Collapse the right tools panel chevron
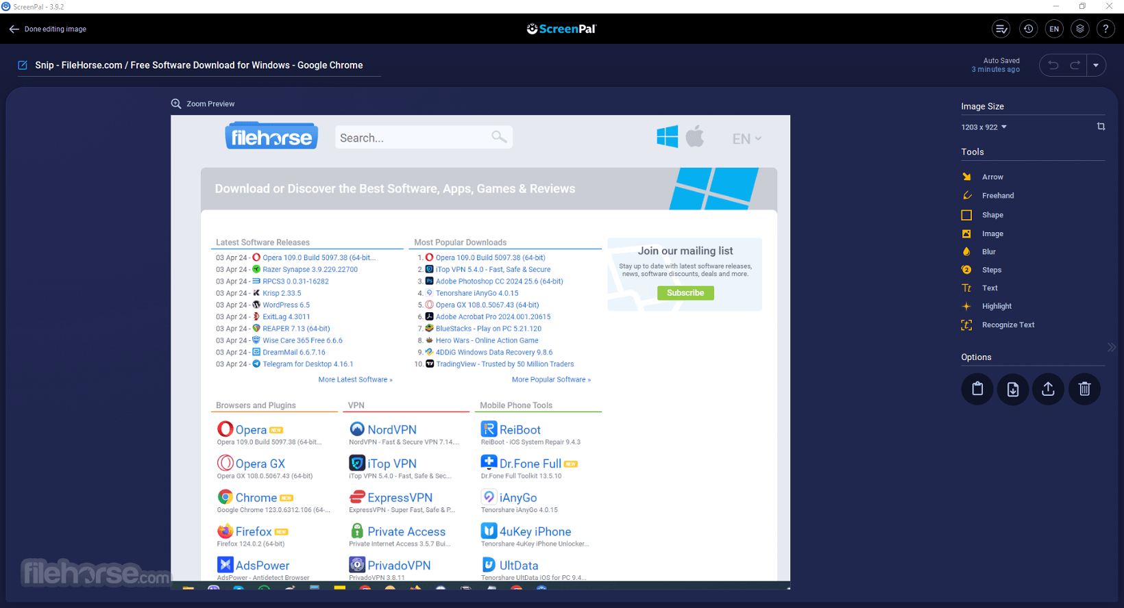 click(1112, 347)
